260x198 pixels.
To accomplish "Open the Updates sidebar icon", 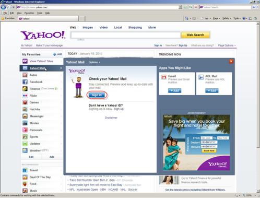I will click(x=25, y=144).
